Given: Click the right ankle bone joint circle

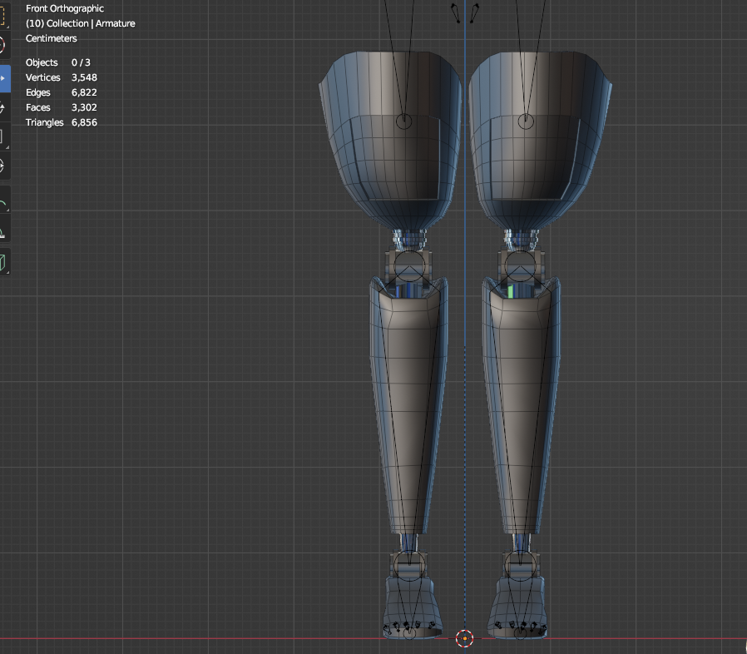Looking at the screenshot, I should pyautogui.click(x=520, y=565).
